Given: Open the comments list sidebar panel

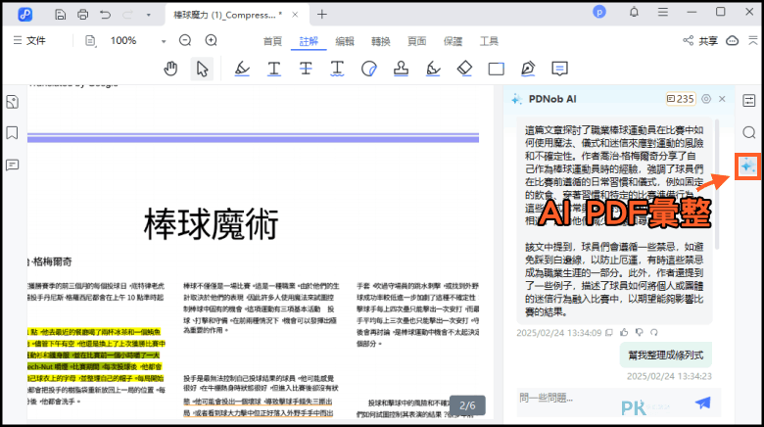Looking at the screenshot, I should point(12,165).
